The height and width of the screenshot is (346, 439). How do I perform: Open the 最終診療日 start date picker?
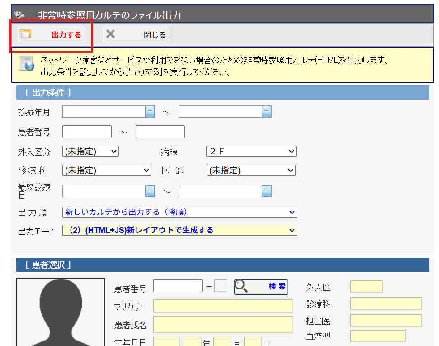point(150,191)
